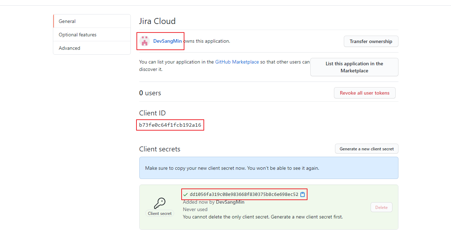Image resolution: width=451 pixels, height=246 pixels.
Task: Click the Client secrets heading
Action: [x=160, y=149]
